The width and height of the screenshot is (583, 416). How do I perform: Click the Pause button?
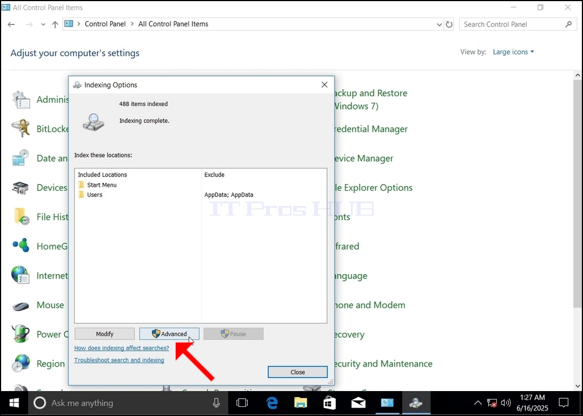234,334
